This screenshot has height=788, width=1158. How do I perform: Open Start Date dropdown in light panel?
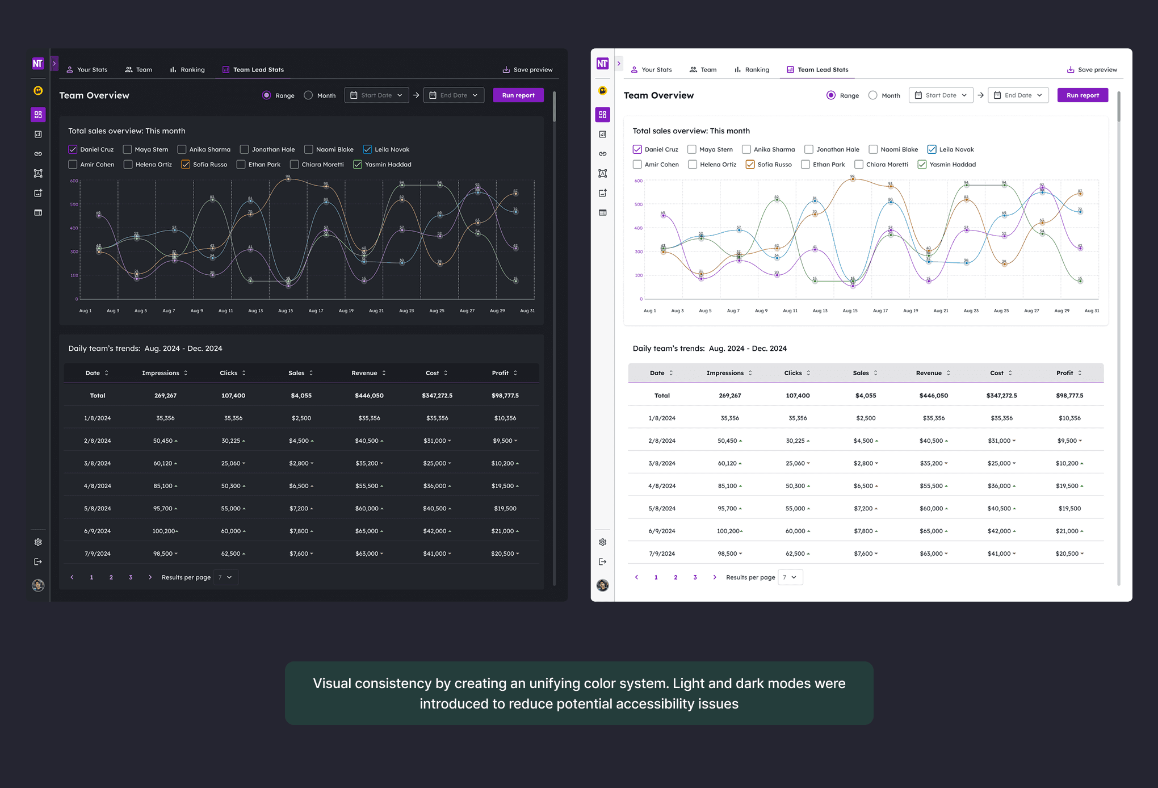coord(941,95)
